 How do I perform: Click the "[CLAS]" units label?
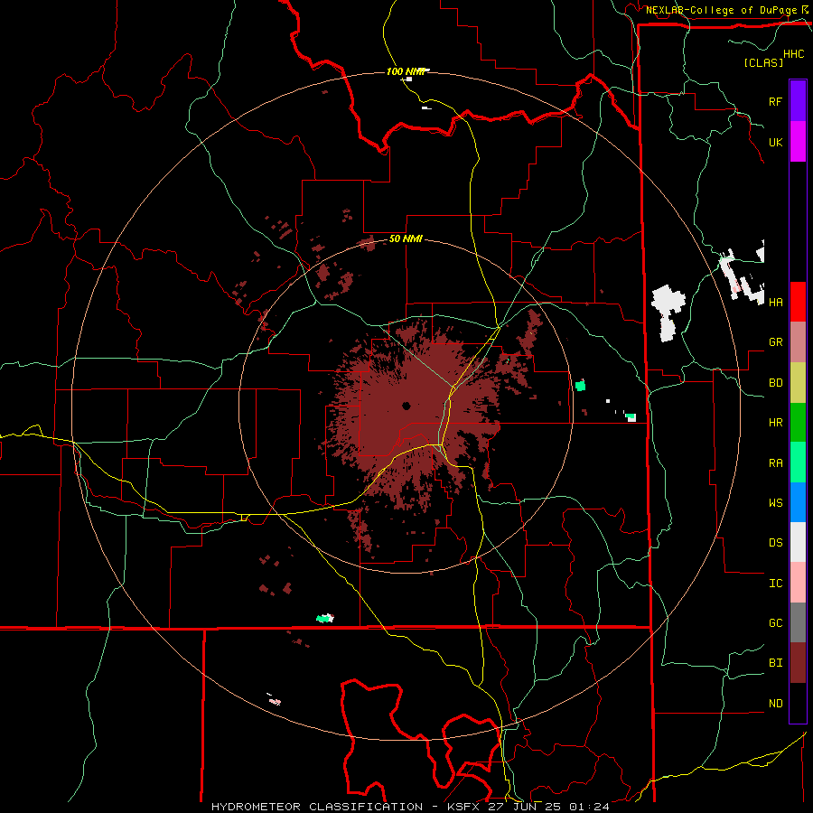pos(763,62)
